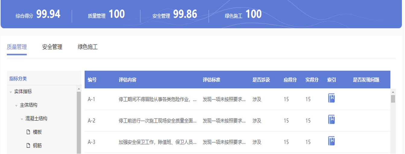
Task: Collapse the 混凝土结构 tree node
Action: (x=22, y=119)
